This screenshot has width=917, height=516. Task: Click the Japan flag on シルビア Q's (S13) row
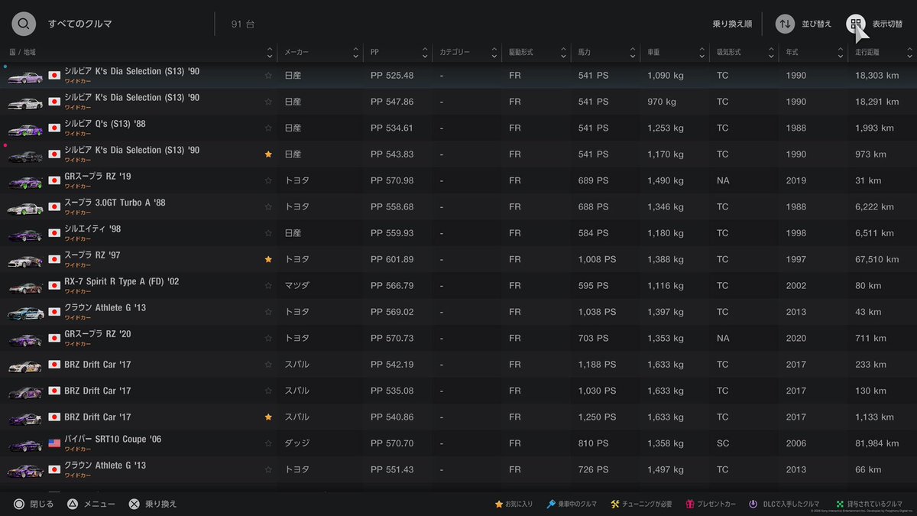54,128
